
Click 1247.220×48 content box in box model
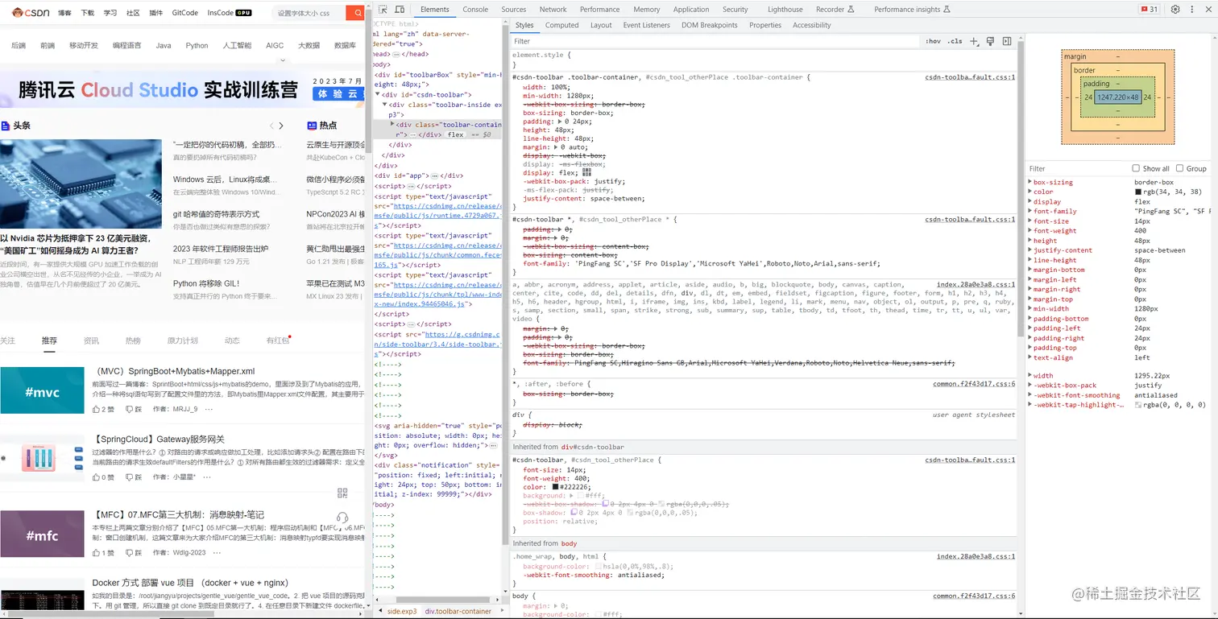point(1117,97)
